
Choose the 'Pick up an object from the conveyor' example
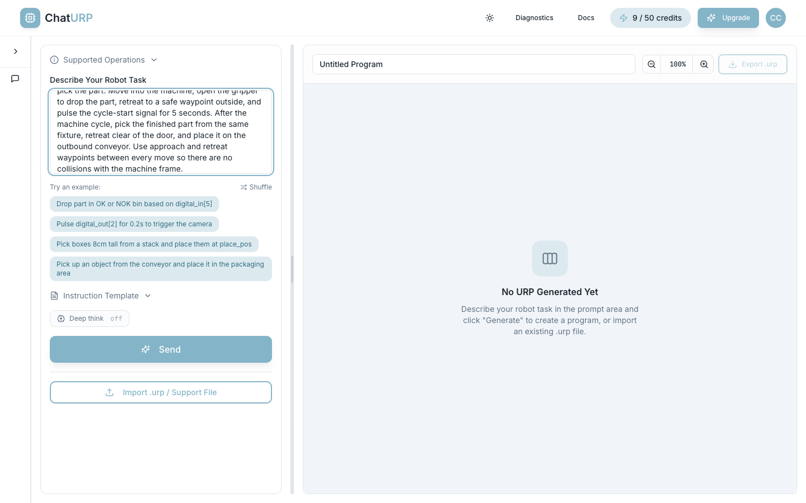tap(161, 269)
